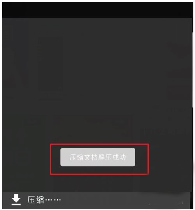
Task: Dismiss the 压缩文档解压成功 toast message
Action: point(98,157)
